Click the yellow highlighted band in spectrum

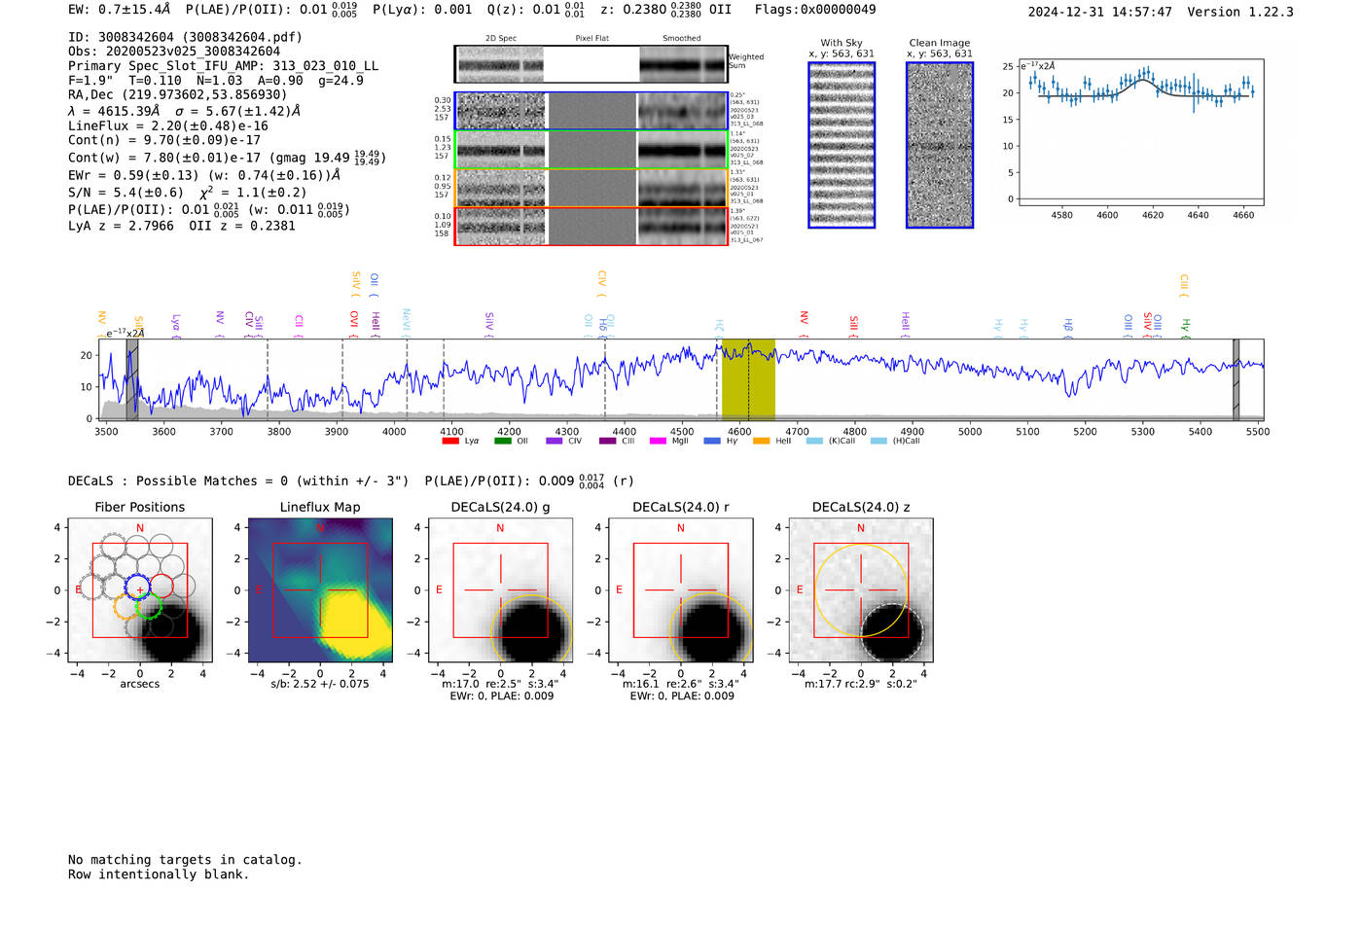[x=748, y=379]
